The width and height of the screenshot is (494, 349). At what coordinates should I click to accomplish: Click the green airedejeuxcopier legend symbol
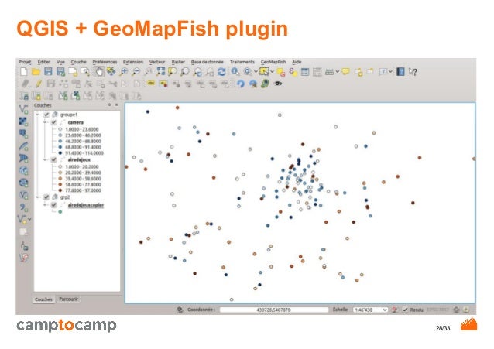60,212
